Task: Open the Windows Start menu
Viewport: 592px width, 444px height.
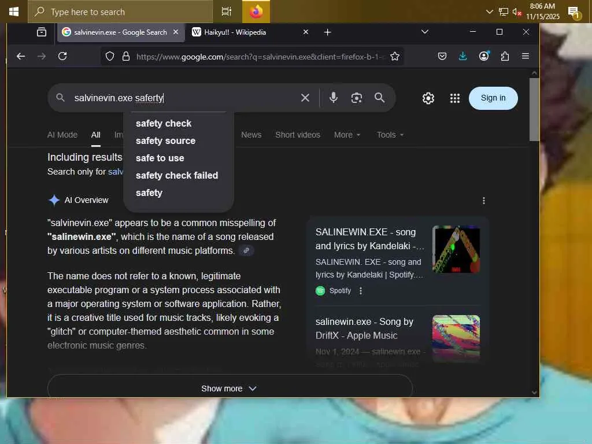Action: [x=14, y=12]
